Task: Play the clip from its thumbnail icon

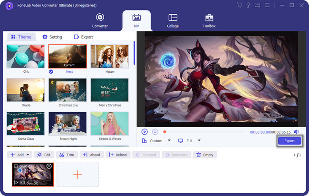Action: [x=16, y=183]
